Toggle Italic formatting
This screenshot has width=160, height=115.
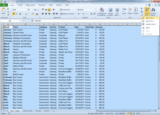tap(17, 14)
